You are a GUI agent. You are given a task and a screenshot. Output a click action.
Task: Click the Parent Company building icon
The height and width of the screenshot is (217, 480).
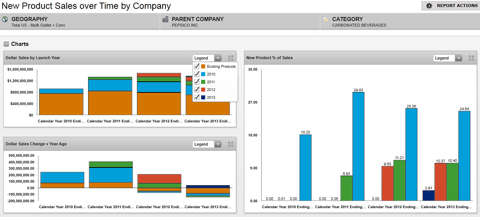(x=165, y=19)
